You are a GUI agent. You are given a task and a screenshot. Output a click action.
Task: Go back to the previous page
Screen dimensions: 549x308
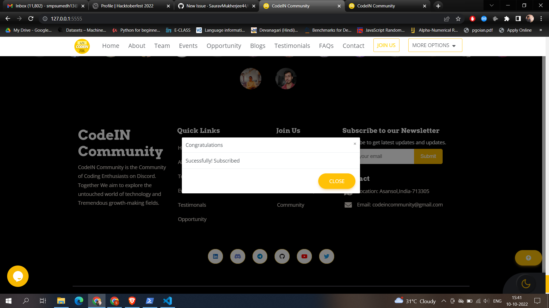click(8, 19)
